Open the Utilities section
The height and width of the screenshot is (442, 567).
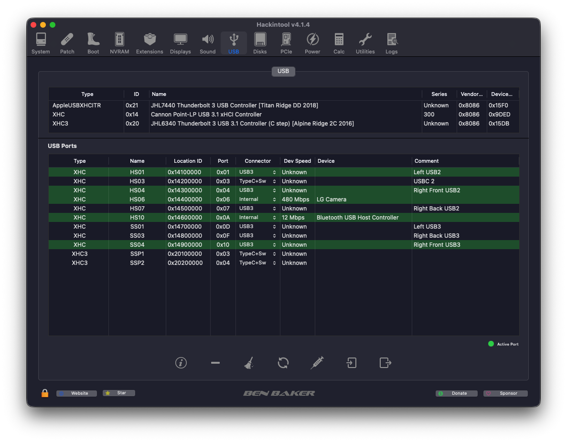tap(365, 43)
